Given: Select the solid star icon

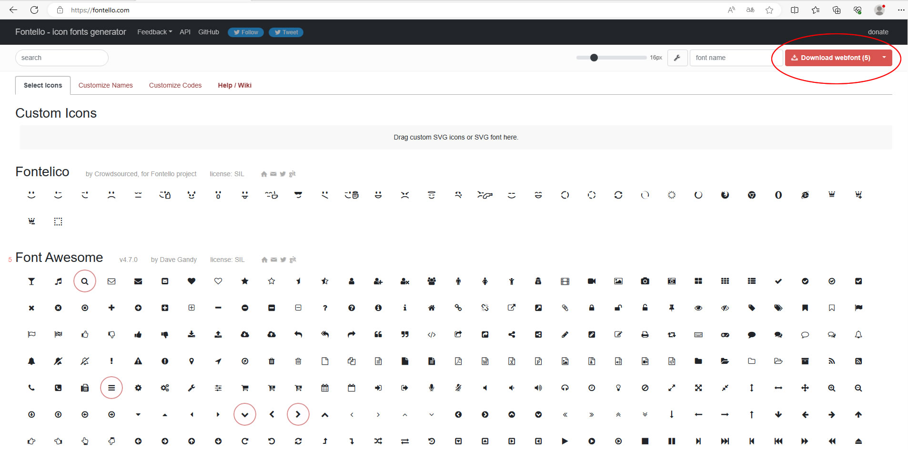Looking at the screenshot, I should (245, 281).
